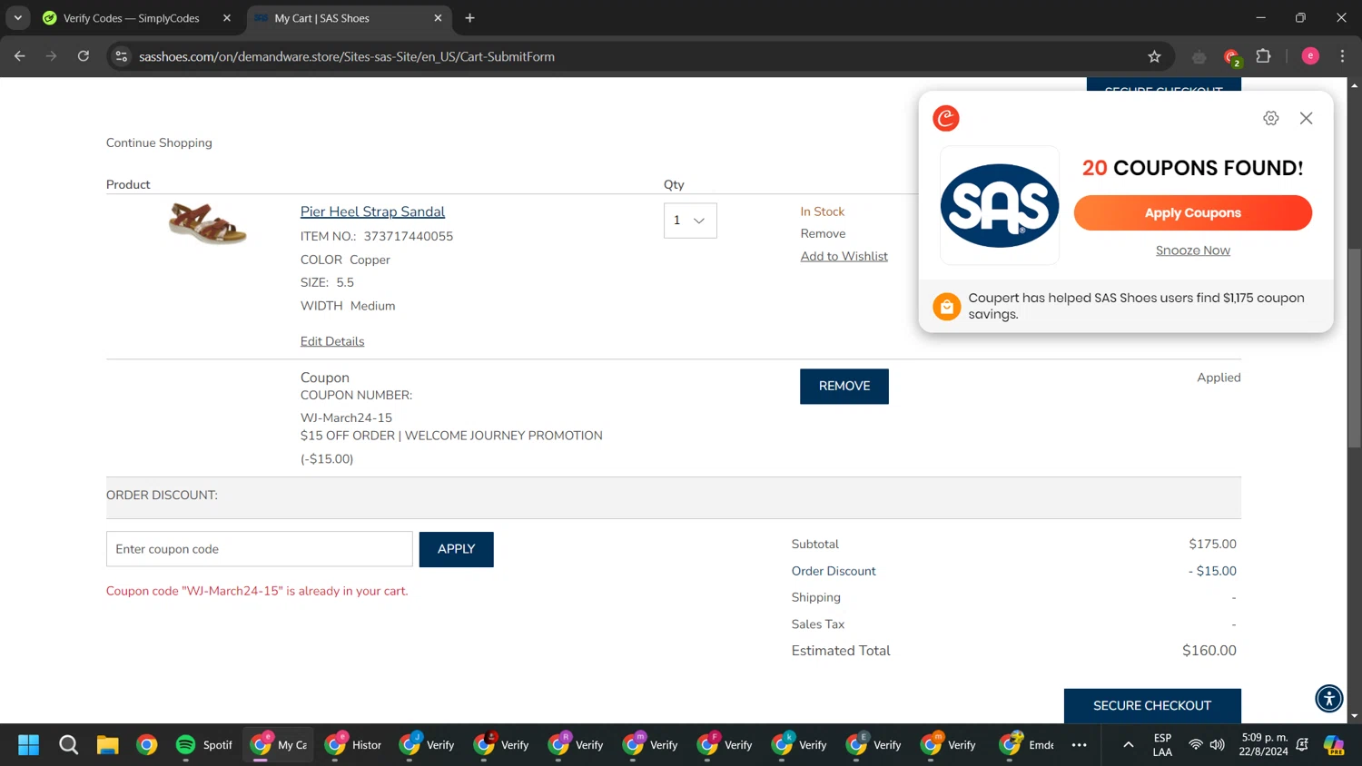Open File Explorer from taskbar
1362x766 pixels.
point(107,745)
